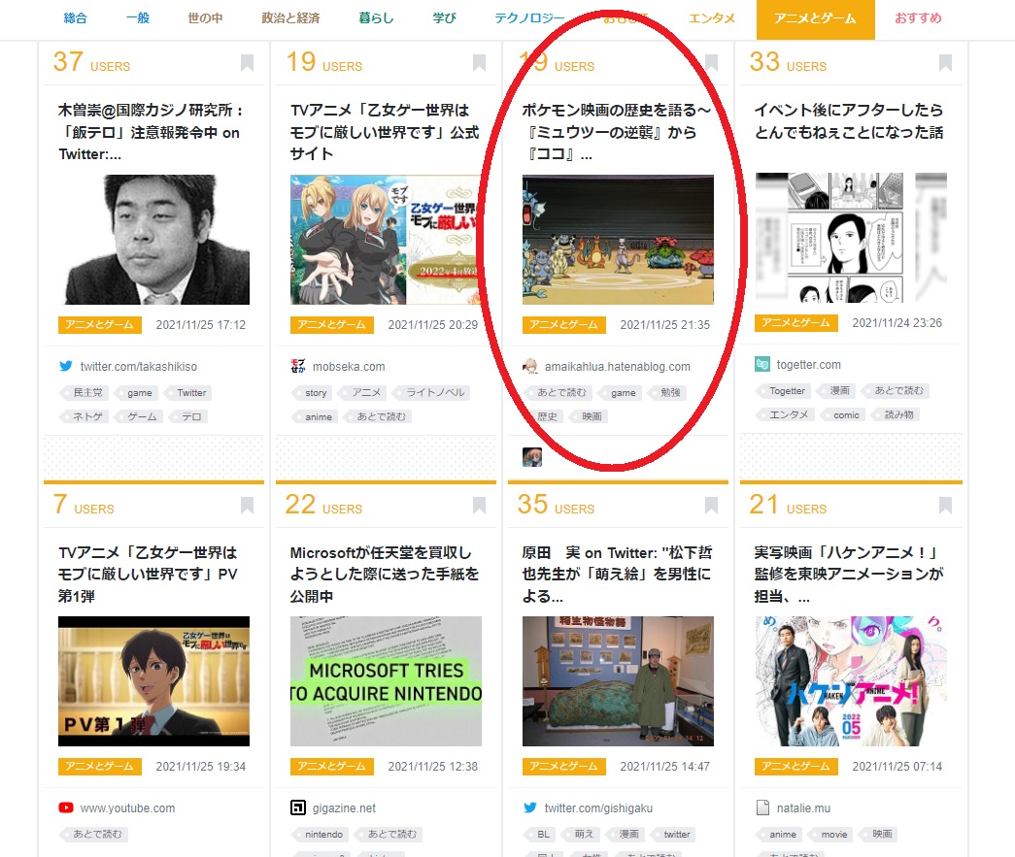
Task: Open 木曽崇「飯テロ」注意報 article title
Action: coord(151,132)
